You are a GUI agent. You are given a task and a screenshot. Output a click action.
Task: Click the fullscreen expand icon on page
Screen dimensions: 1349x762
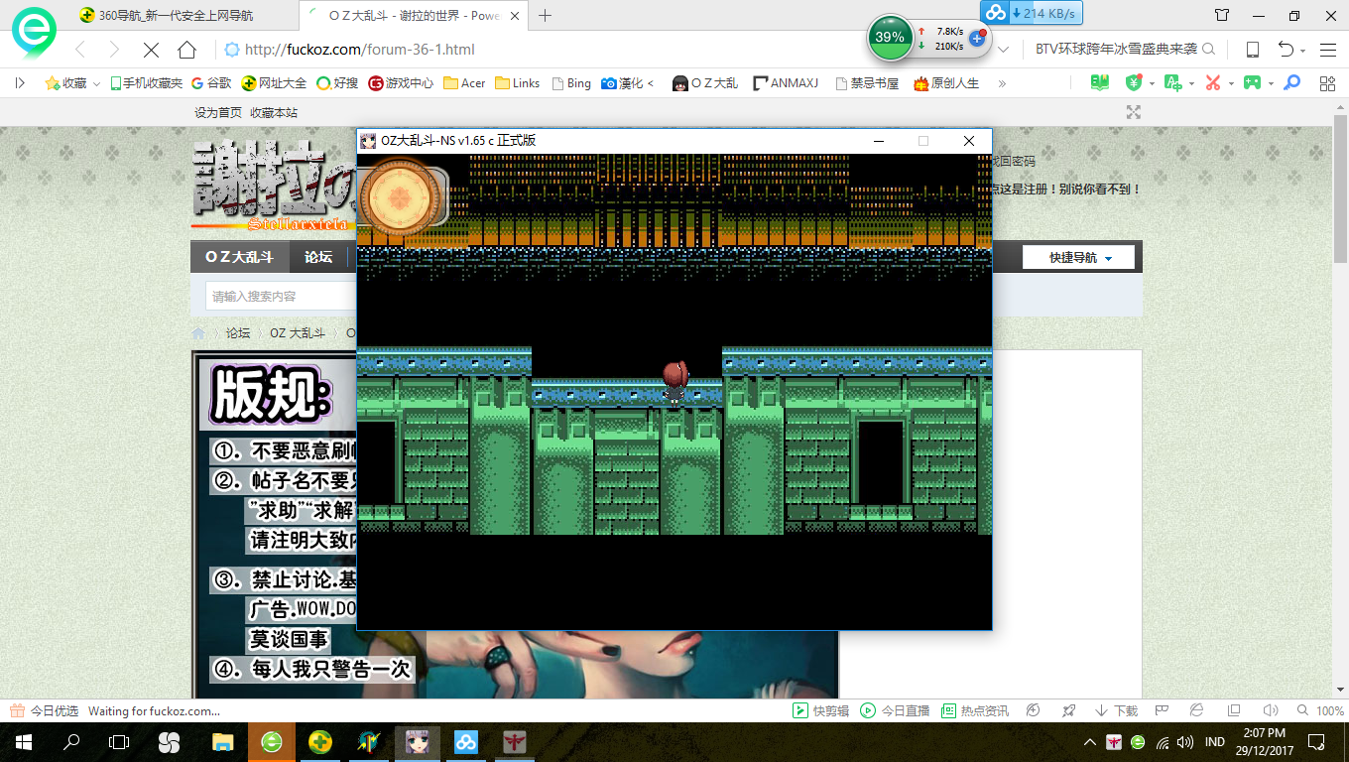[1134, 112]
